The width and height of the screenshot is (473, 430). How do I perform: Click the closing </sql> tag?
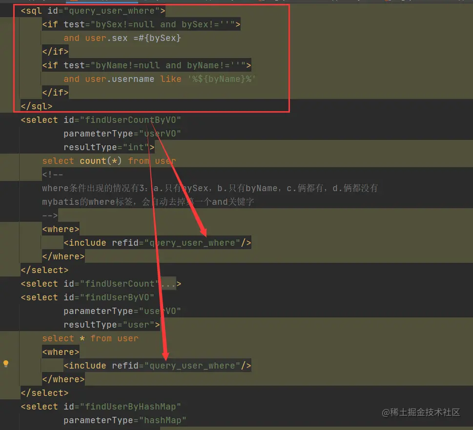point(37,106)
